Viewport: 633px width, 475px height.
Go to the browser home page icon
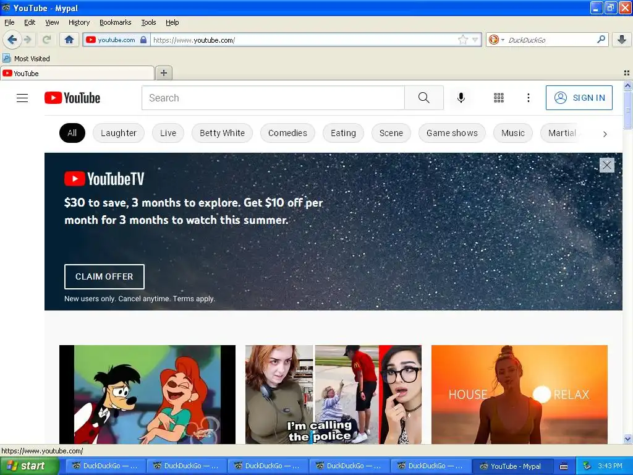tap(69, 40)
